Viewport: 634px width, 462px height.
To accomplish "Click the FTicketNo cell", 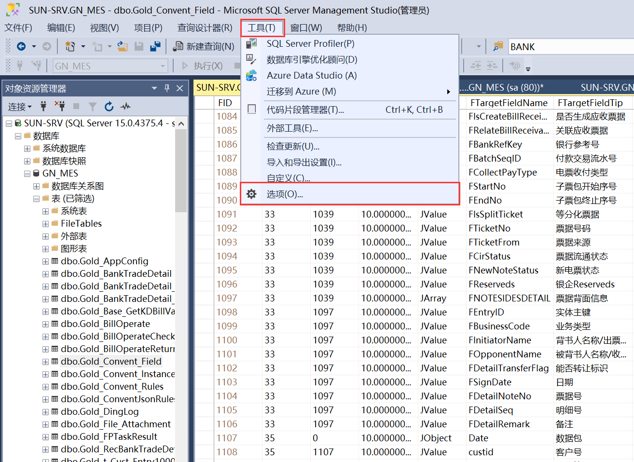I will [x=510, y=228].
